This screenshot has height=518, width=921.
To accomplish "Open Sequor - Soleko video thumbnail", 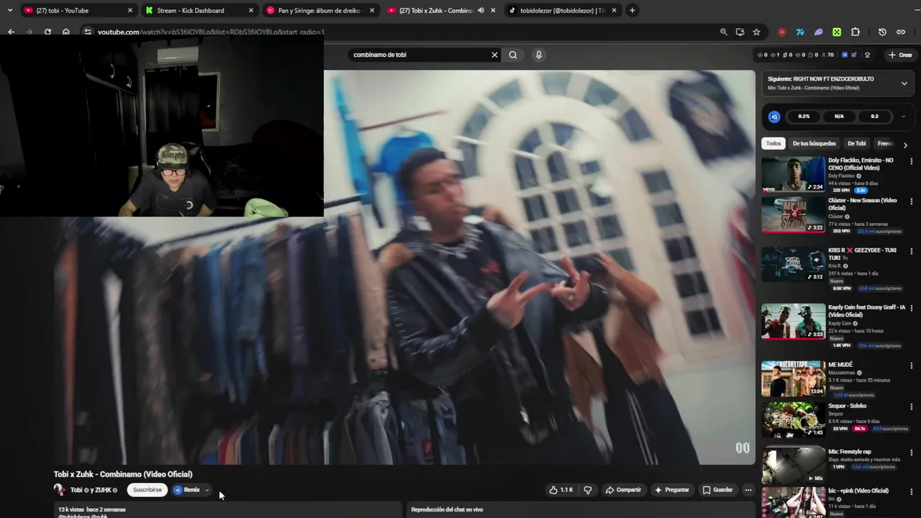I will point(794,419).
